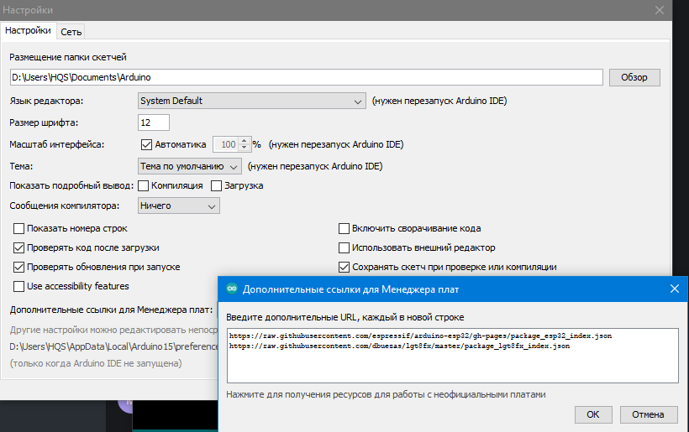Toggle the Автоматика interface scale checkbox
Viewport: 689px width, 432px height.
coord(146,144)
